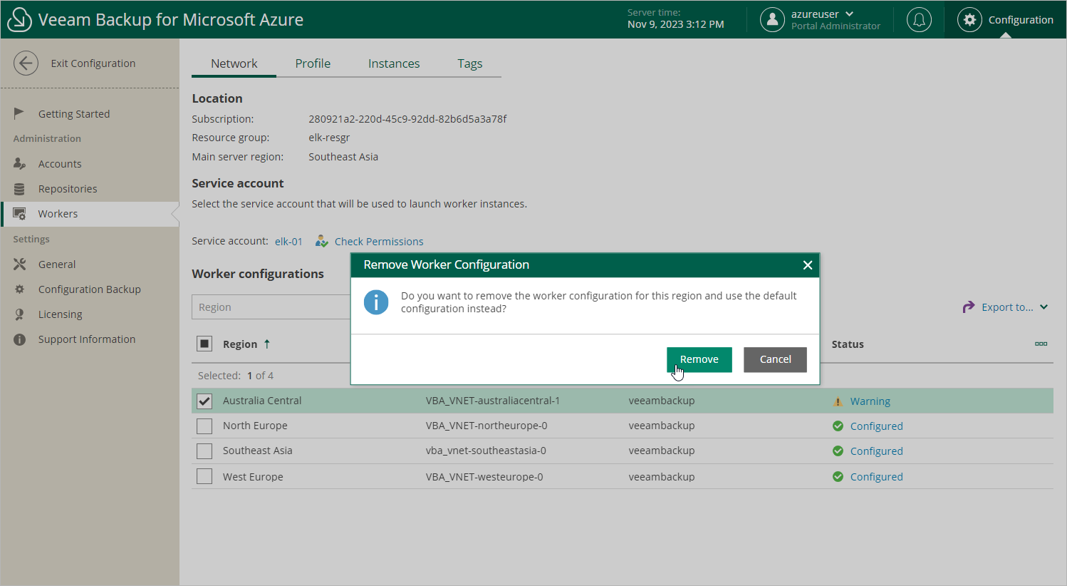This screenshot has width=1067, height=586.
Task: Check the North Europe row checkbox
Action: (x=204, y=426)
